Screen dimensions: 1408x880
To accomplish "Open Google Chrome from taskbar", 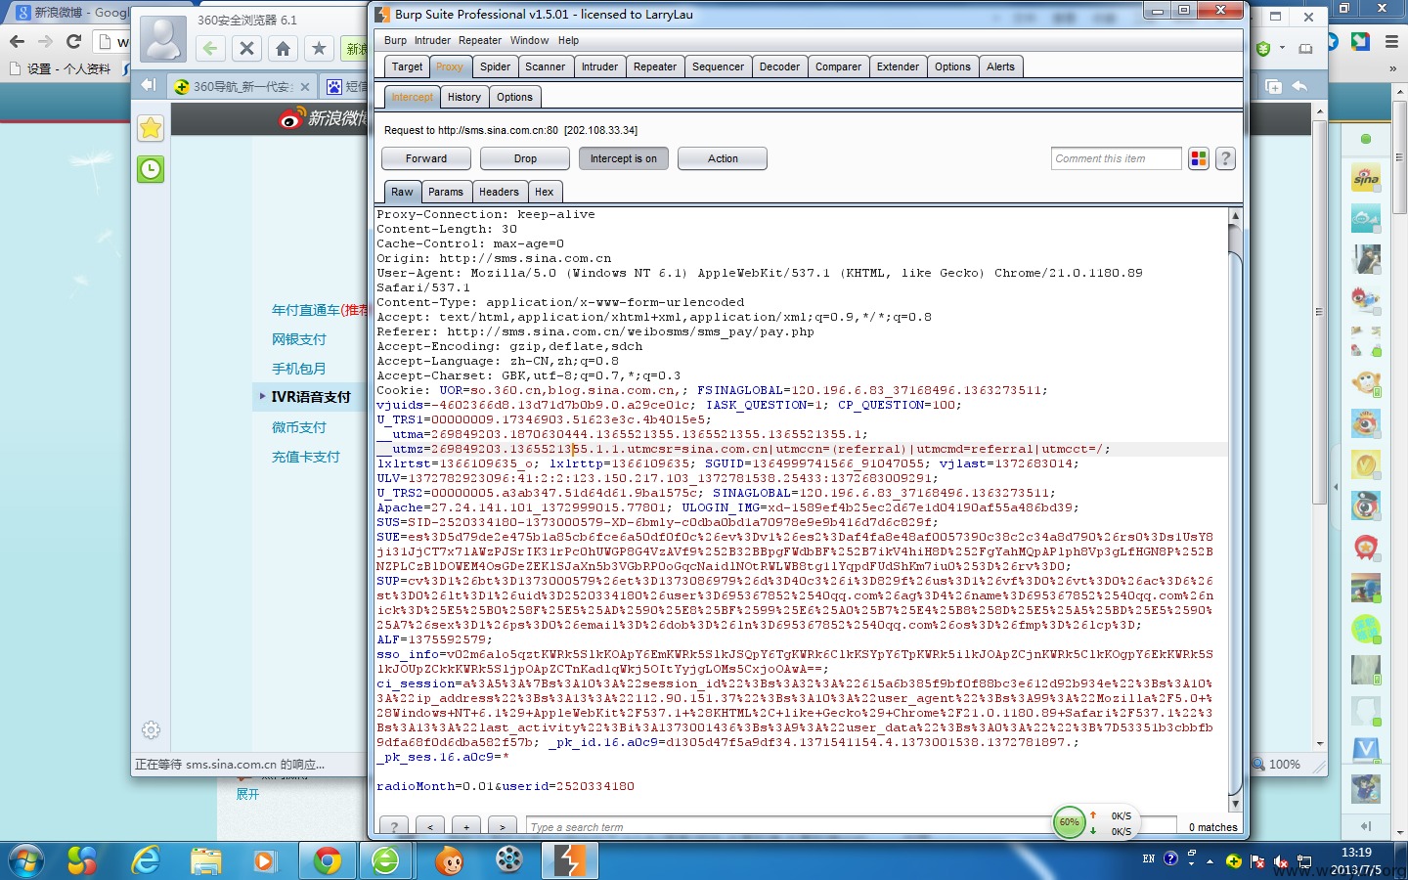I will click(327, 860).
